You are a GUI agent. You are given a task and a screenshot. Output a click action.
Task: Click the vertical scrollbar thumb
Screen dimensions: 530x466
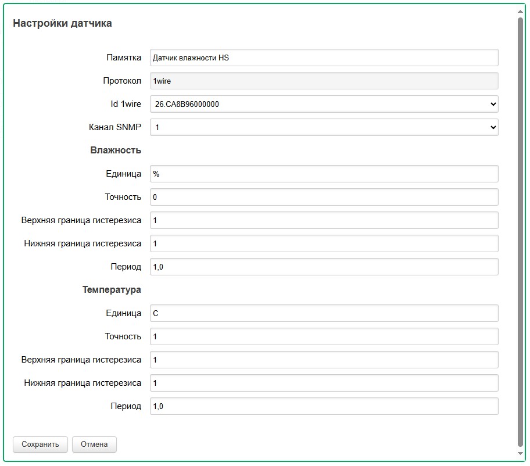pyautogui.click(x=520, y=232)
